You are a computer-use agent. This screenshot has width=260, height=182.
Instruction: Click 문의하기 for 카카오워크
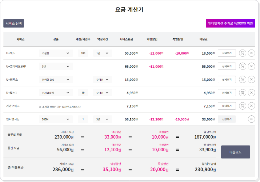(x=227, y=106)
